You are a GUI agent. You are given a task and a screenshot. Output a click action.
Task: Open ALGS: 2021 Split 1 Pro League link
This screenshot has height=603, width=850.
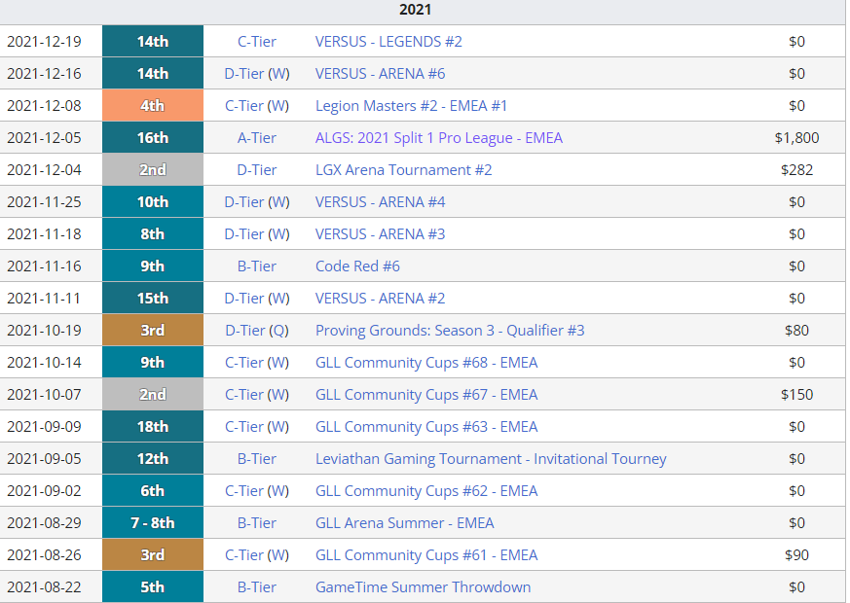(x=438, y=138)
